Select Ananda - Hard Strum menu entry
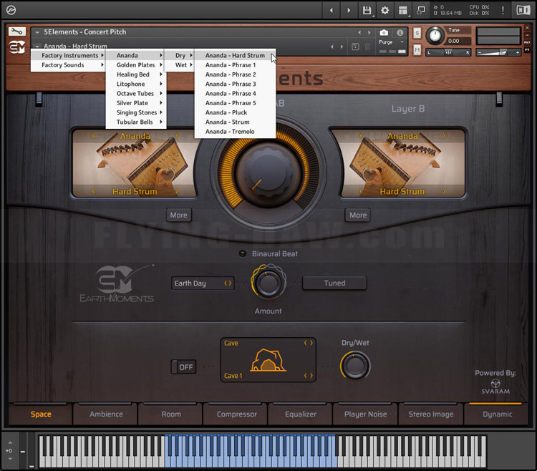 point(235,55)
